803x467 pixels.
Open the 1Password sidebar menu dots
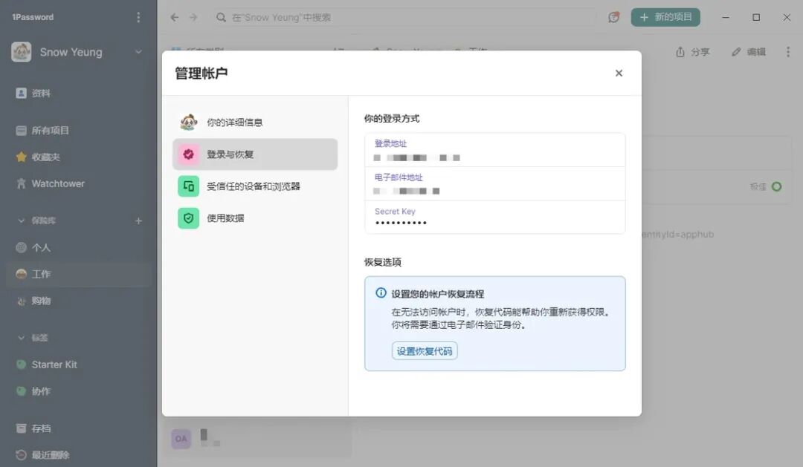(x=138, y=17)
